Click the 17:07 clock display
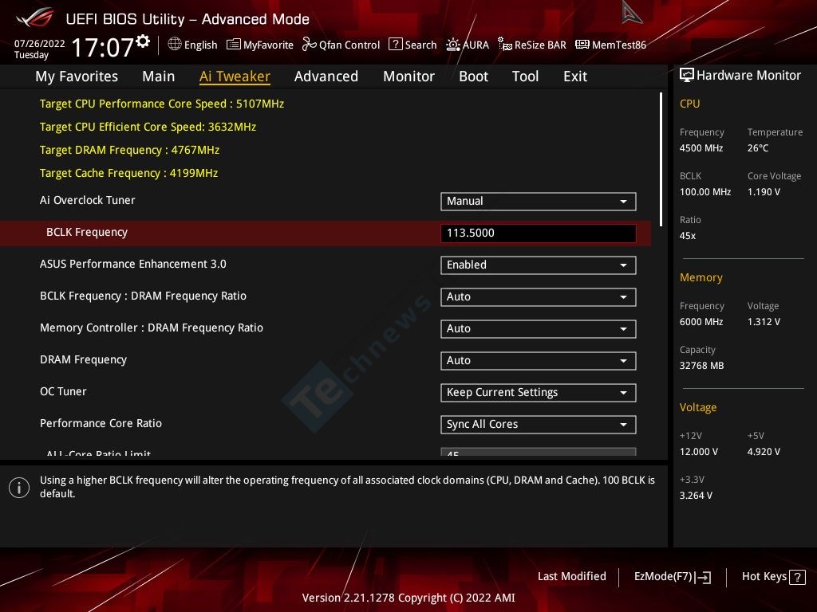Viewport: 817px width, 612px height. tap(103, 47)
